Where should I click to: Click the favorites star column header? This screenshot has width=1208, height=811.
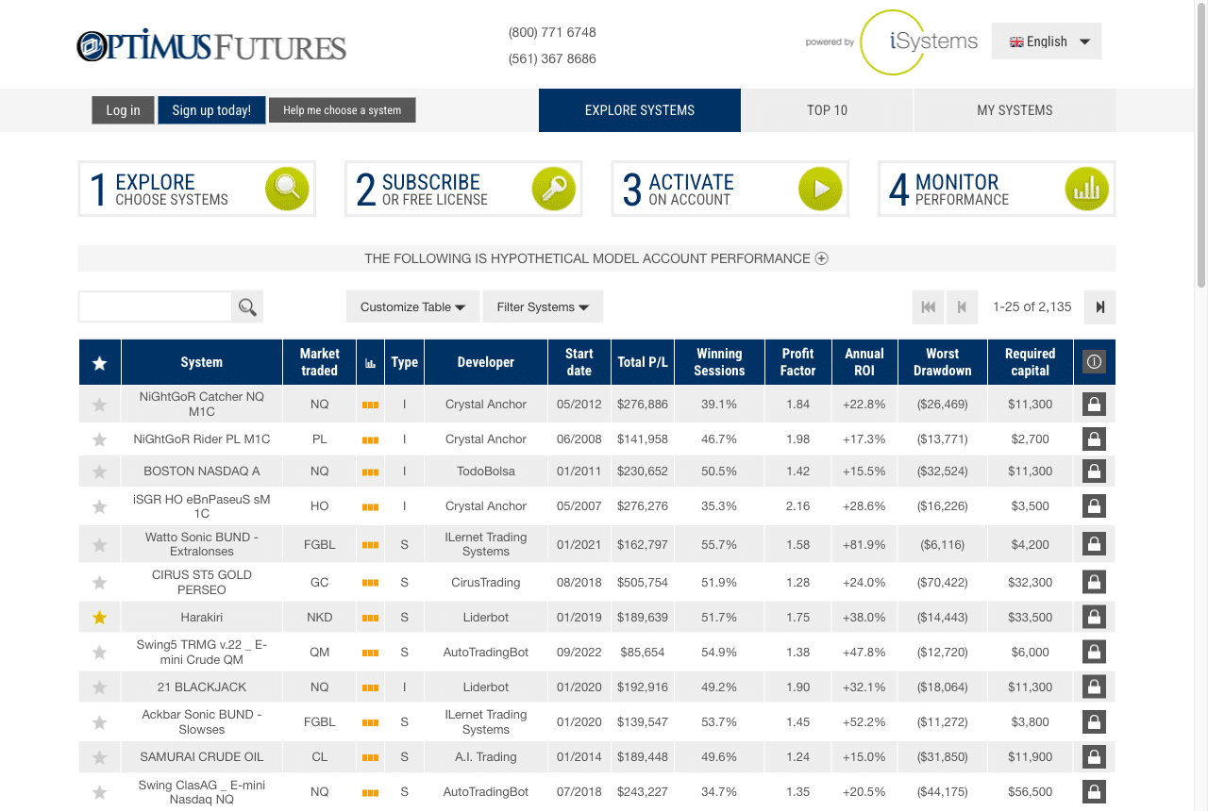(100, 363)
